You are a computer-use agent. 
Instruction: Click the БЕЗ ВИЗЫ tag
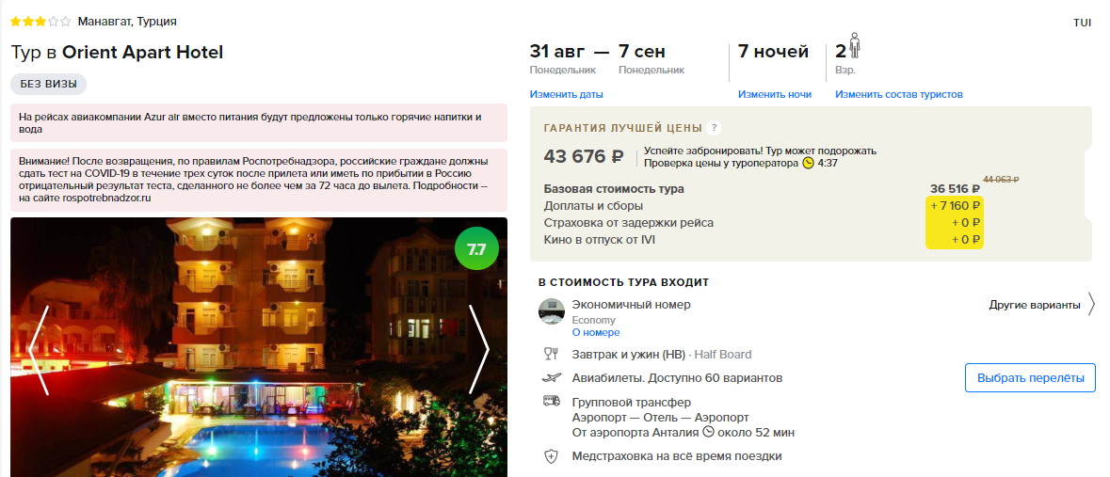48,84
